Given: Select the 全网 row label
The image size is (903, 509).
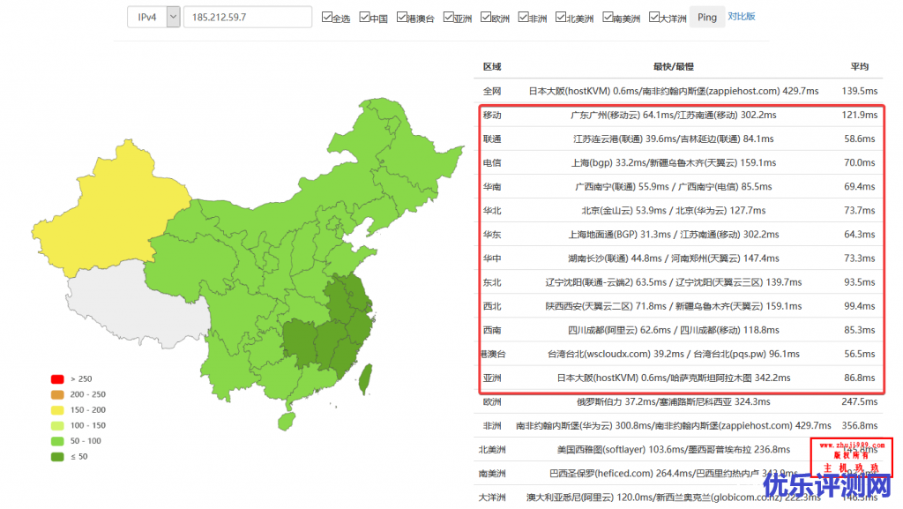Looking at the screenshot, I should (492, 91).
